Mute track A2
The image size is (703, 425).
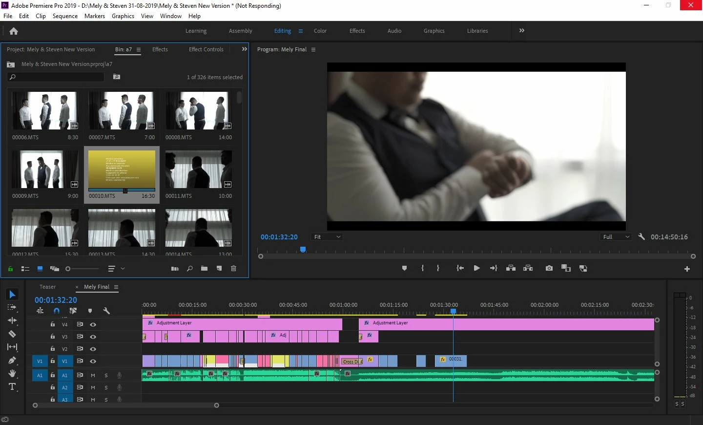tap(93, 387)
